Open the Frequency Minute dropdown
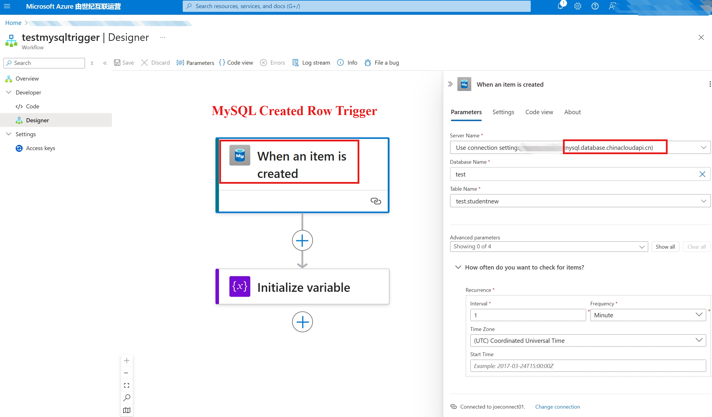The width and height of the screenshot is (712, 417). tap(648, 315)
